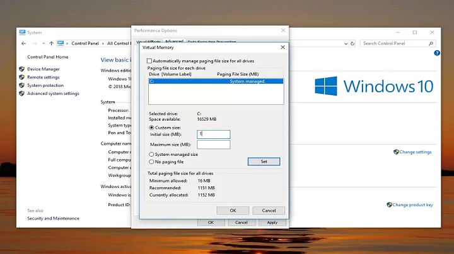
Task: Close the Performance Options dialog
Action: click(283, 30)
